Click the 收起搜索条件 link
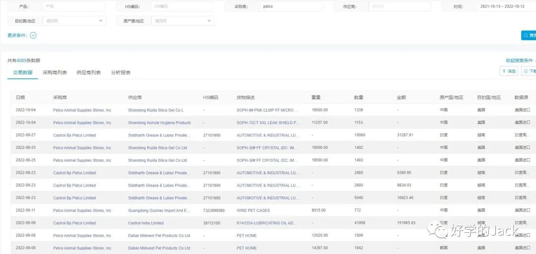The height and width of the screenshot is (254, 536). [519, 61]
